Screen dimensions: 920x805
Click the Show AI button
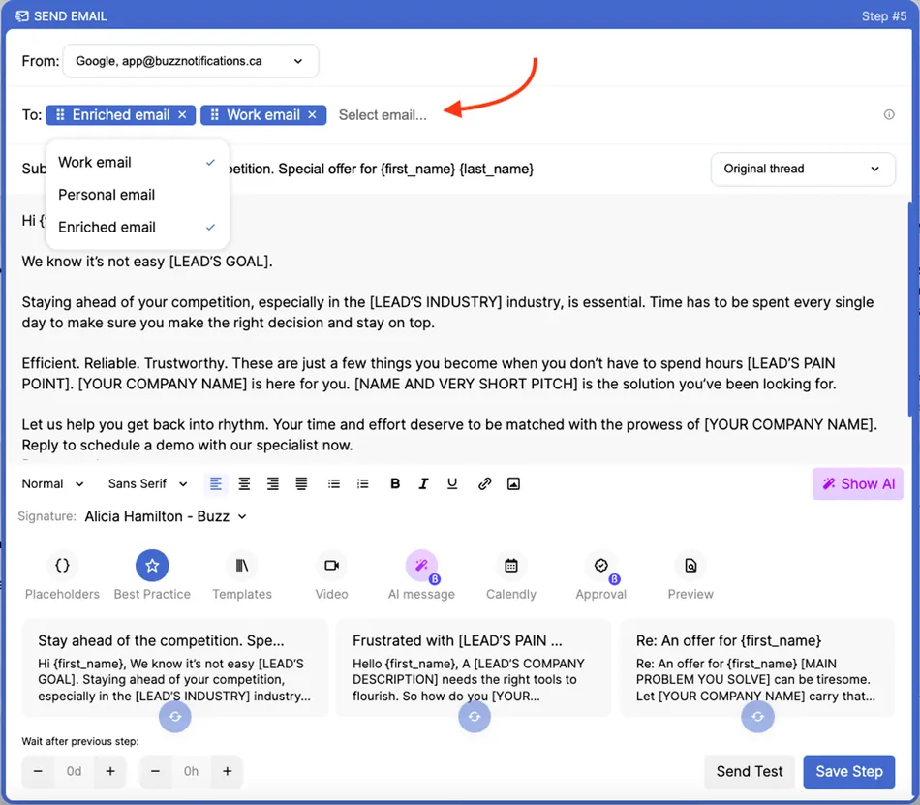[857, 483]
